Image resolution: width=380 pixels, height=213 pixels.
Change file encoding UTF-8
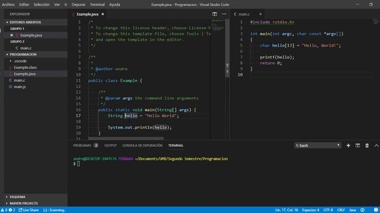pyautogui.click(x=328, y=210)
